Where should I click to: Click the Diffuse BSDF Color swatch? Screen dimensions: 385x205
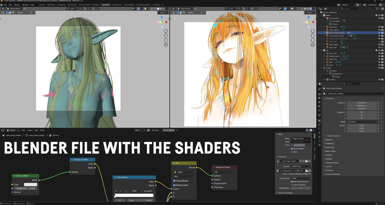pos(31,184)
